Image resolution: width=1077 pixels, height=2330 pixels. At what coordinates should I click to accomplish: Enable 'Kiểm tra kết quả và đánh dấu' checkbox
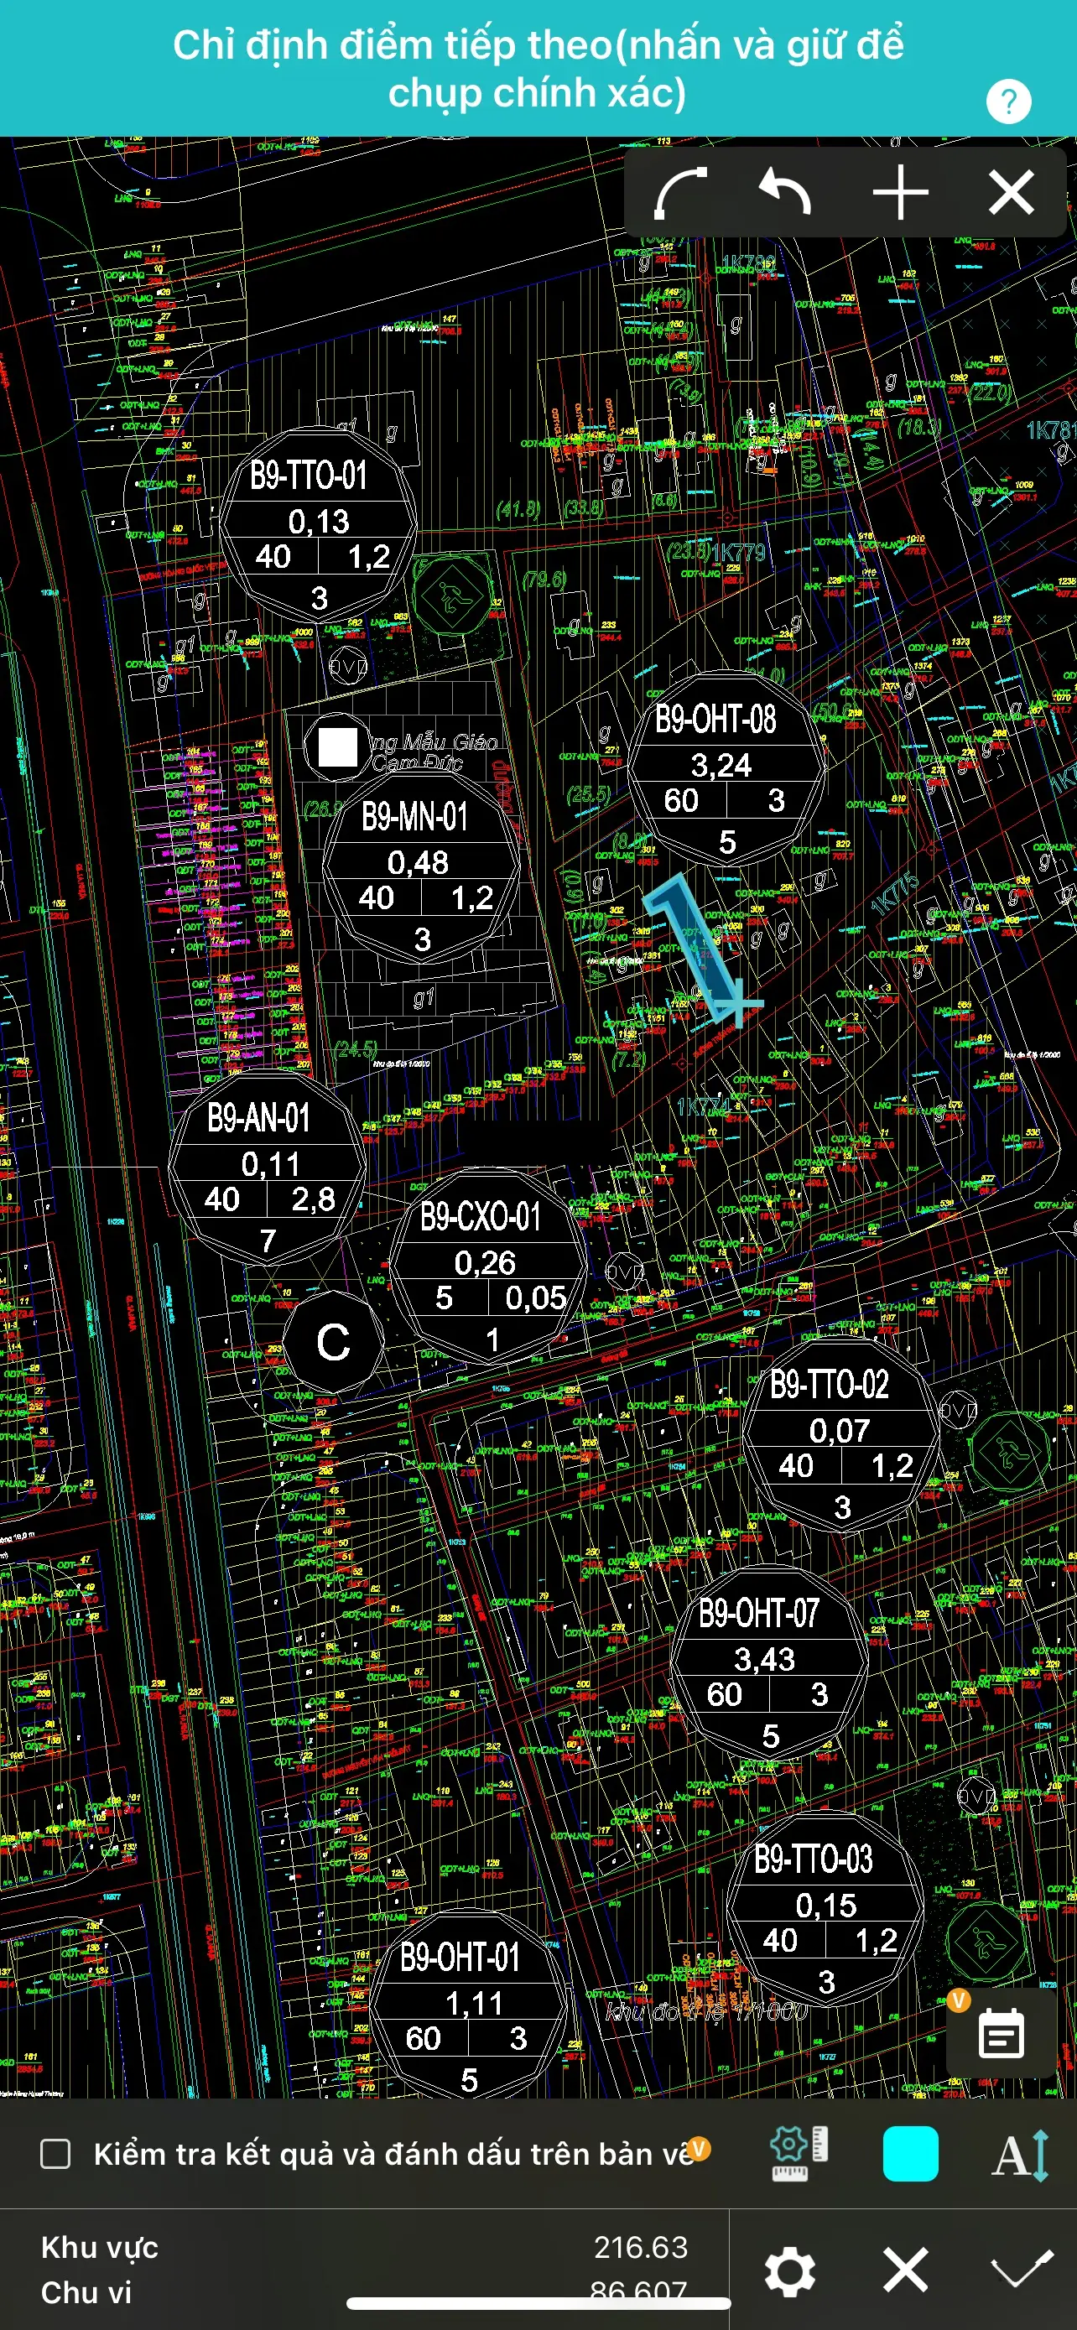(56, 2154)
